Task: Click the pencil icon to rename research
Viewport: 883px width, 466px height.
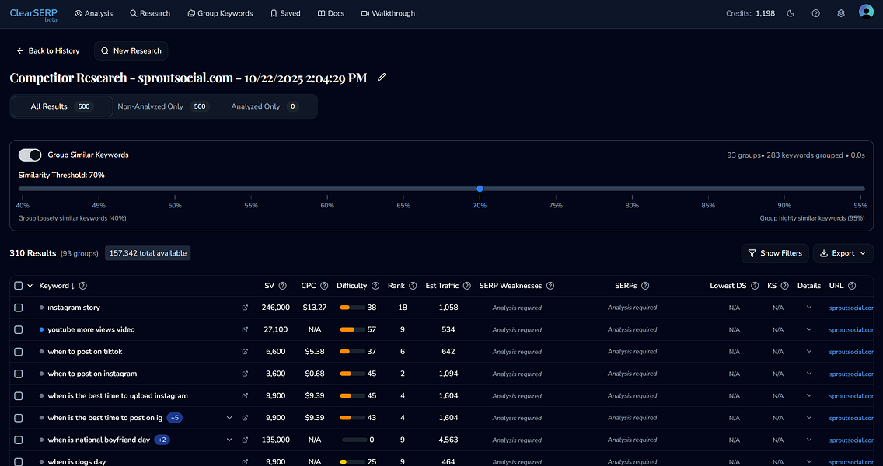Action: [382, 78]
